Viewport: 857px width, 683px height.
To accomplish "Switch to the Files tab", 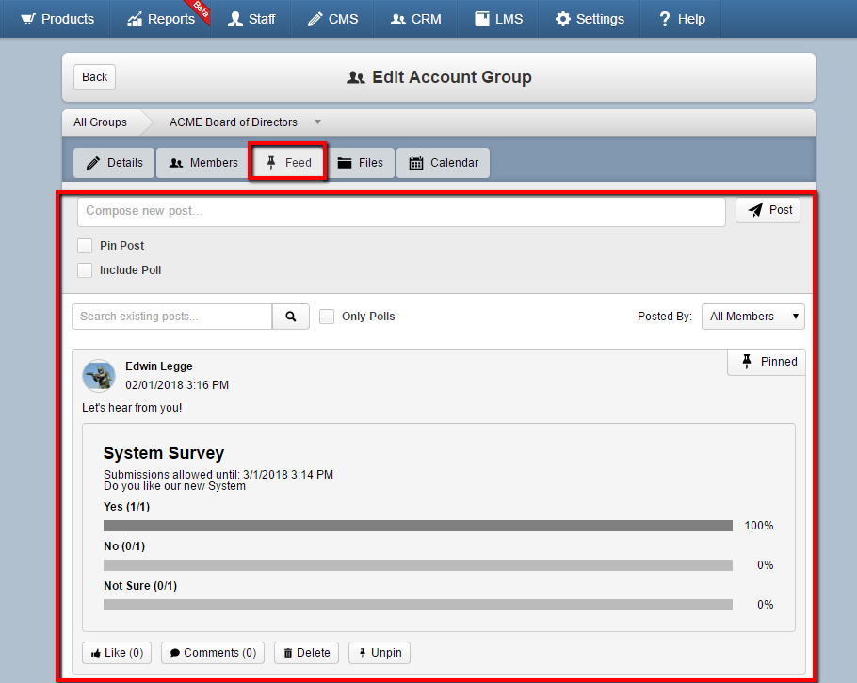I will [360, 163].
